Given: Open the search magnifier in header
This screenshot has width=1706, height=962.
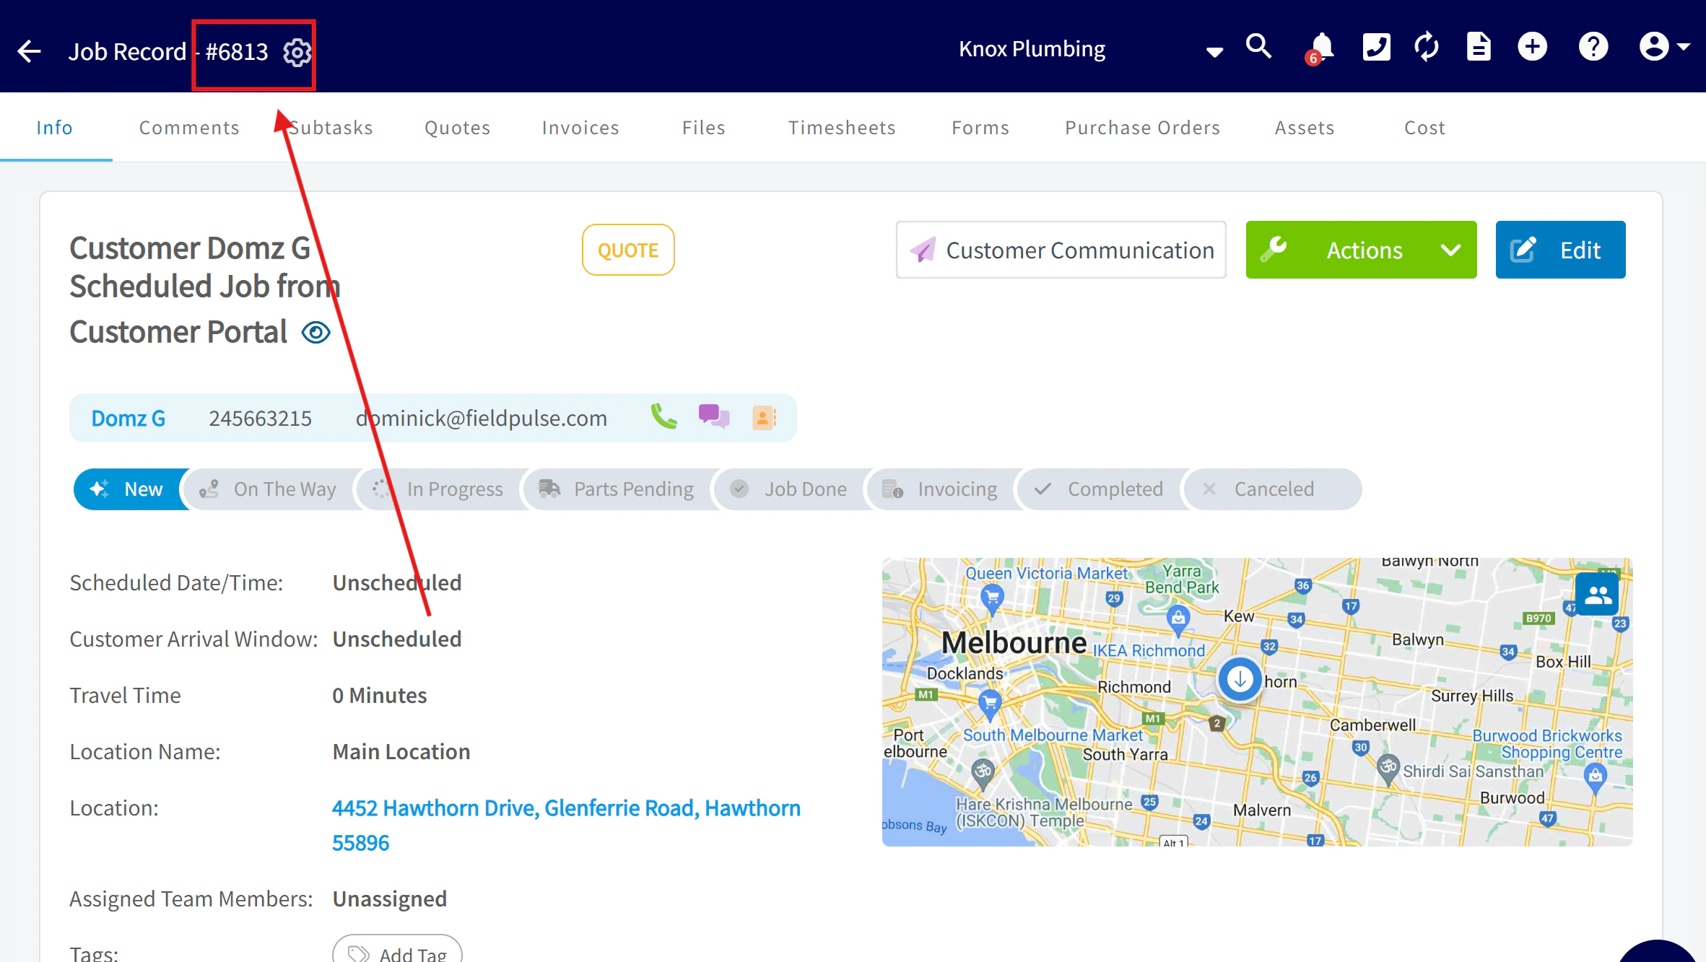Looking at the screenshot, I should coord(1258,47).
